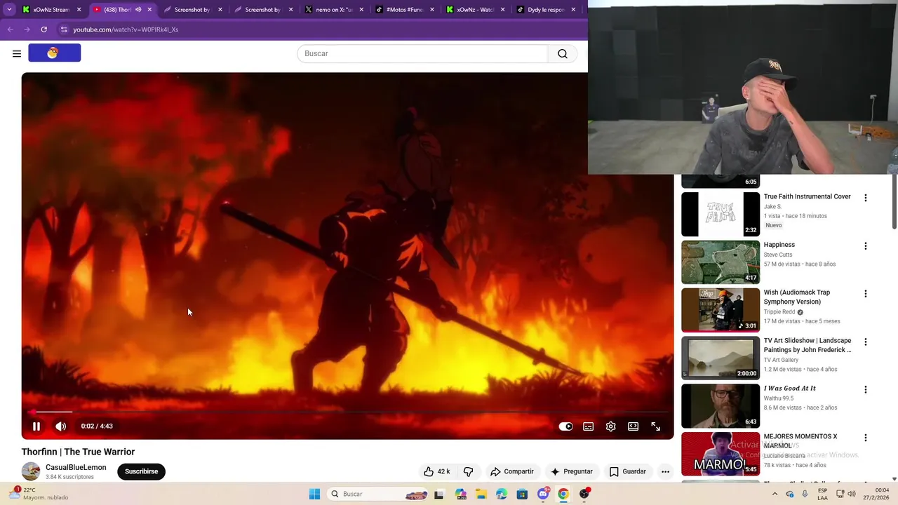
Task: Mute the video with the speaker icon
Action: [61, 426]
